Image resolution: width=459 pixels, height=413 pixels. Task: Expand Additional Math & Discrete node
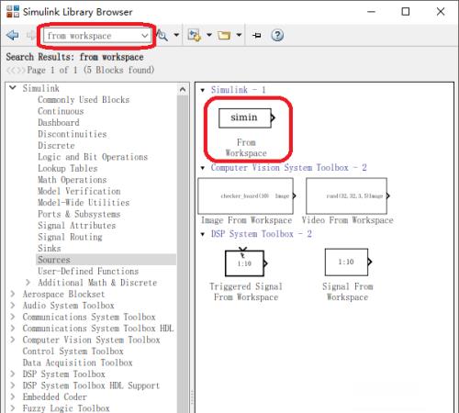click(28, 283)
